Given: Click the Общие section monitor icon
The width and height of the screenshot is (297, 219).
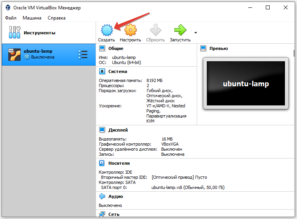Looking at the screenshot, I should click(102, 48).
